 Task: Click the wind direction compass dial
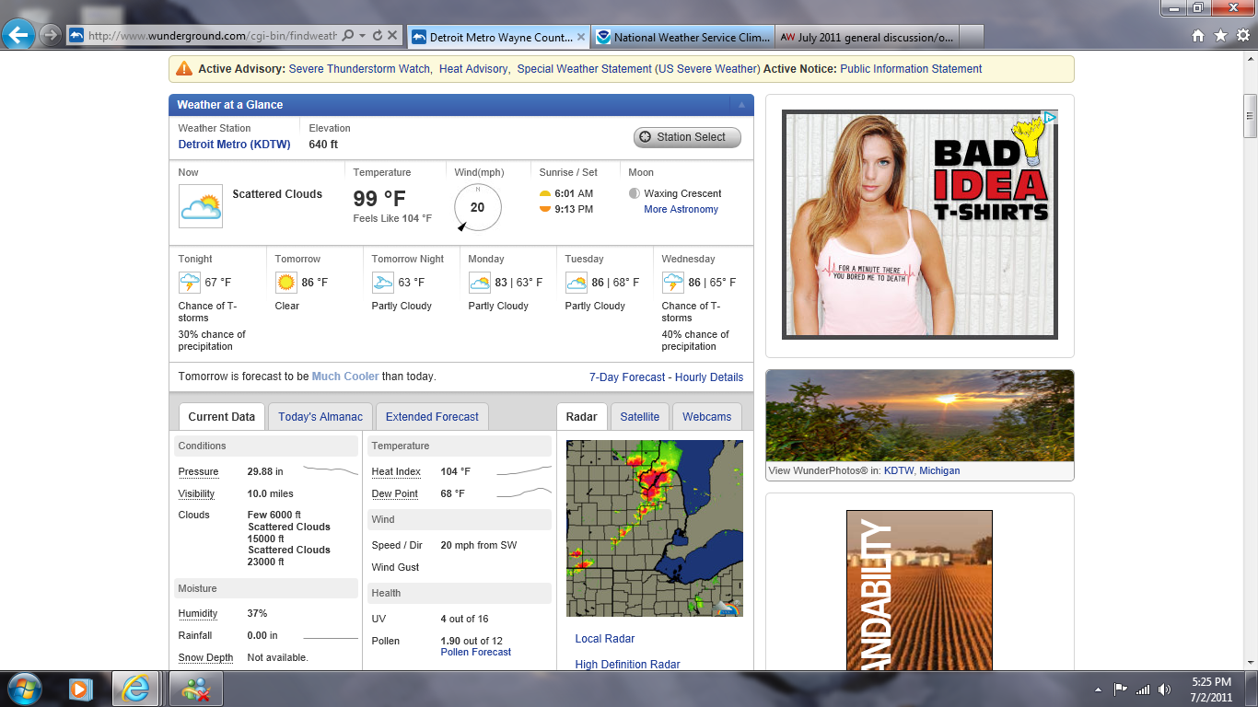tap(478, 207)
